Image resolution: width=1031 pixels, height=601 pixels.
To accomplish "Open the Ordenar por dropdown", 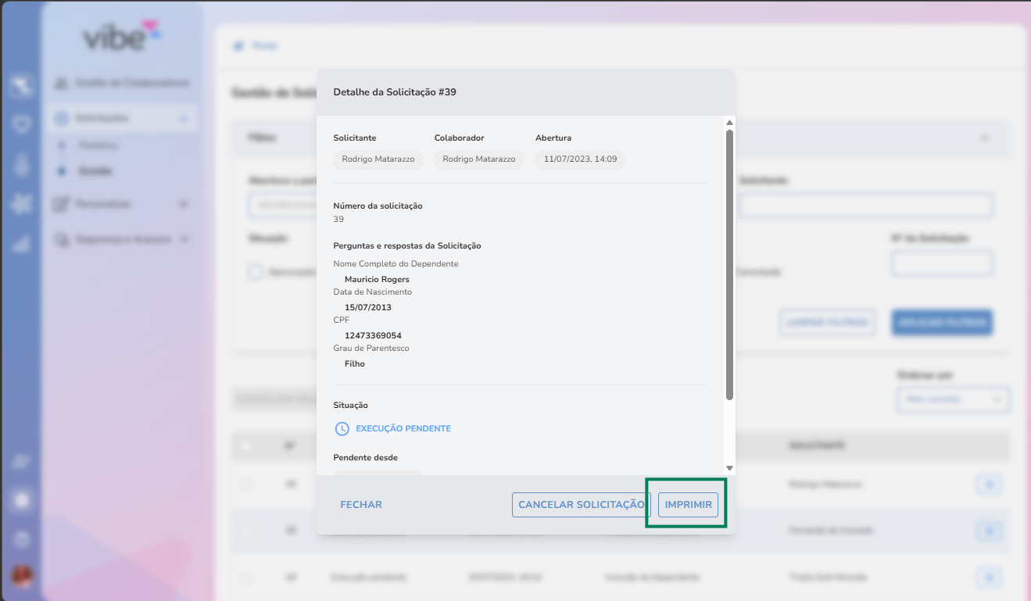I will [953, 399].
